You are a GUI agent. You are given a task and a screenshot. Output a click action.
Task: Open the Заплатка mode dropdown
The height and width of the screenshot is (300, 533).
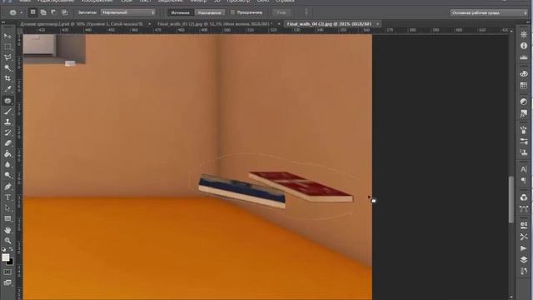point(127,12)
